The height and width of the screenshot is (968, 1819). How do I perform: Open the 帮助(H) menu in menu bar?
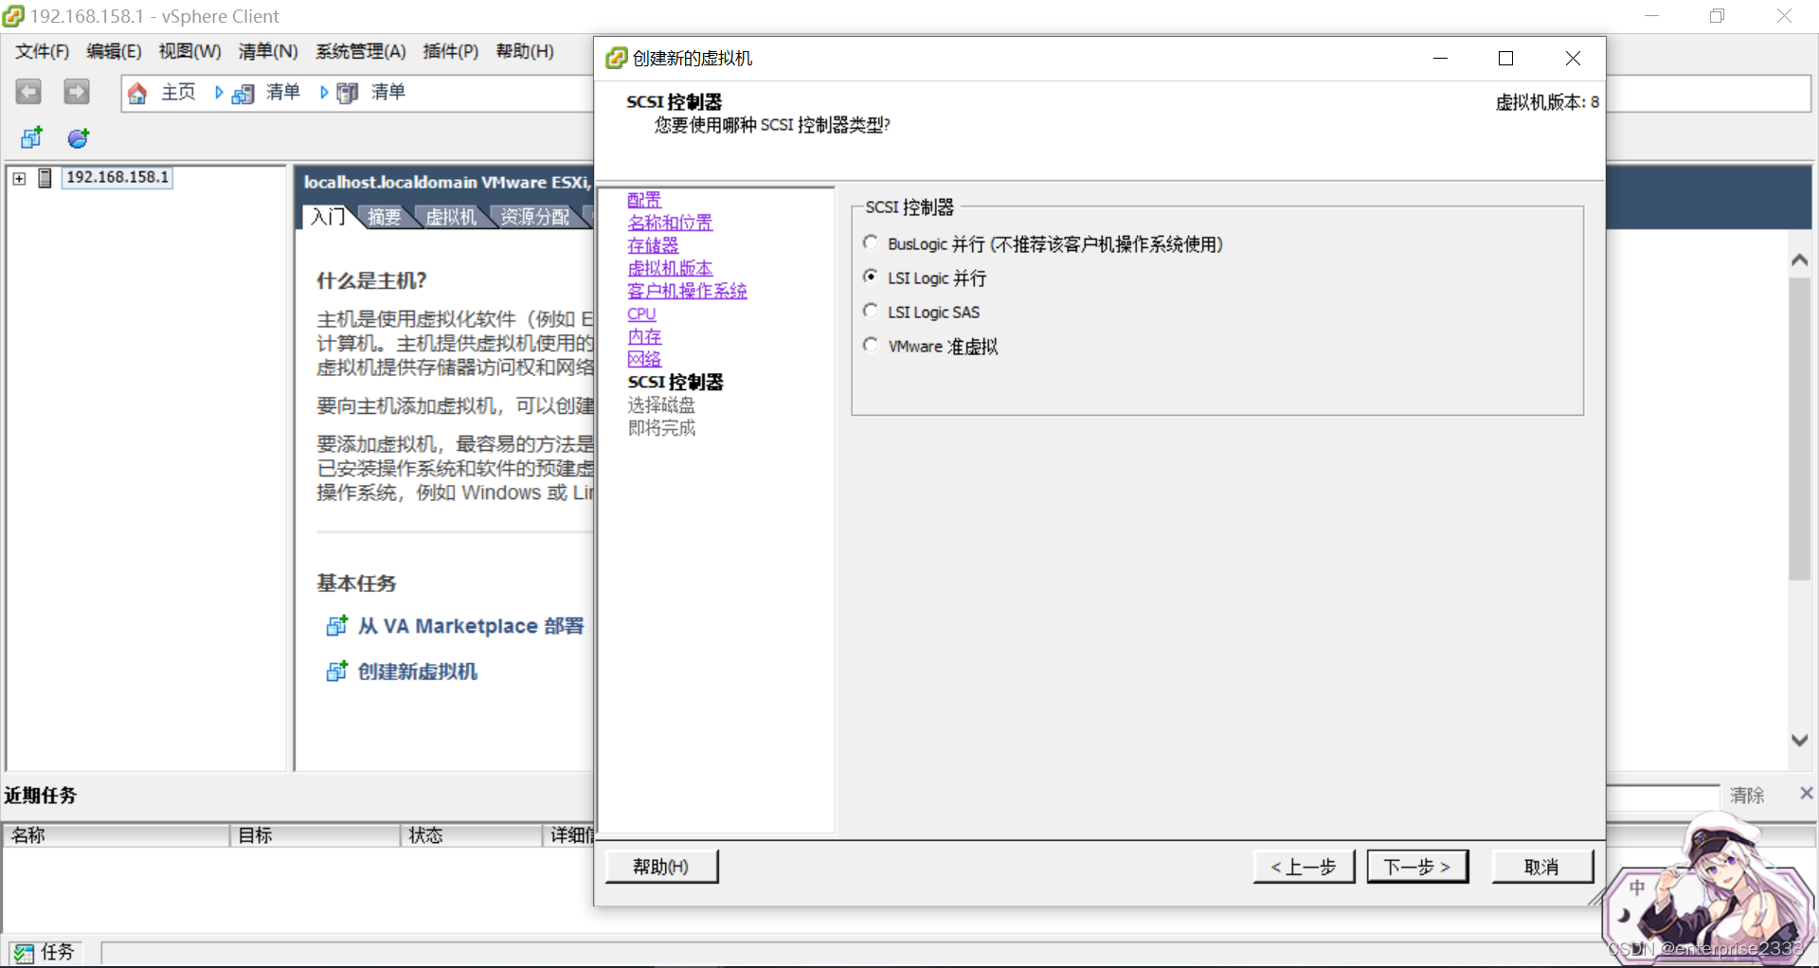(525, 51)
